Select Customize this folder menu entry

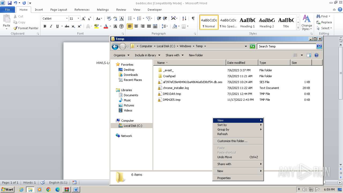pyautogui.click(x=238, y=141)
